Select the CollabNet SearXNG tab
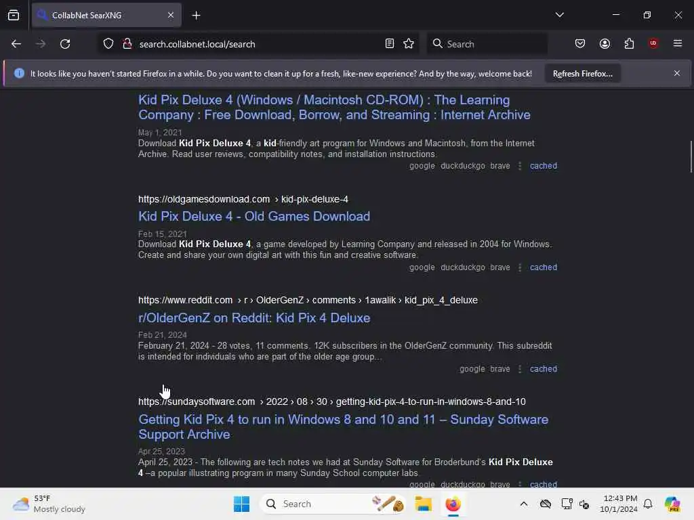Viewport: 694px width, 520px height. point(106,16)
